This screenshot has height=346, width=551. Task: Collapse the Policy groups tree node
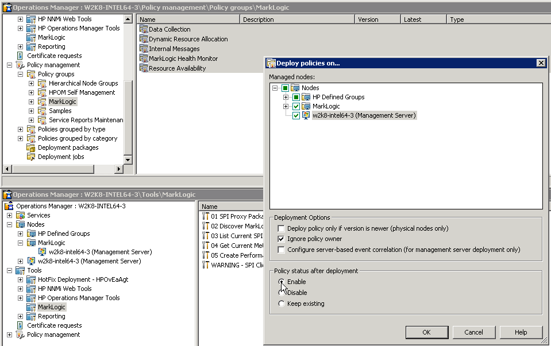(x=21, y=74)
